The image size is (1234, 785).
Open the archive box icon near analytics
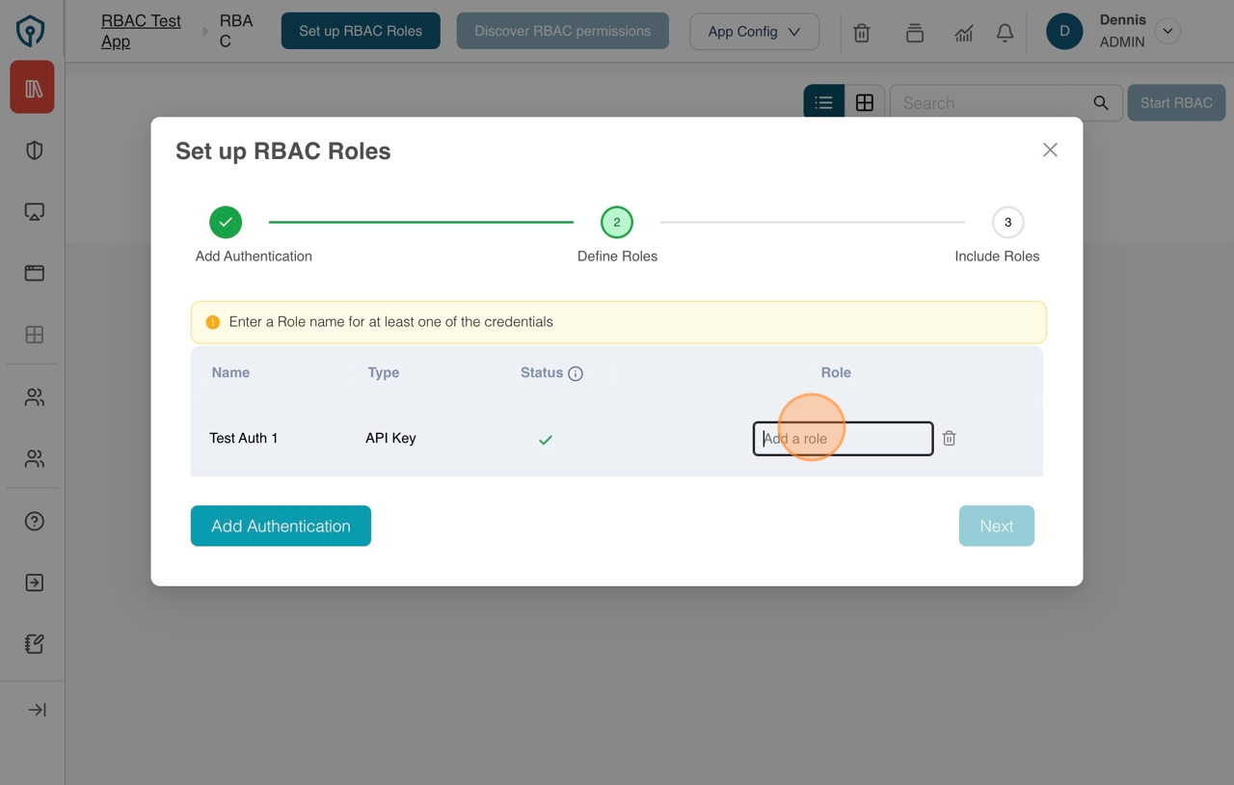(x=914, y=32)
